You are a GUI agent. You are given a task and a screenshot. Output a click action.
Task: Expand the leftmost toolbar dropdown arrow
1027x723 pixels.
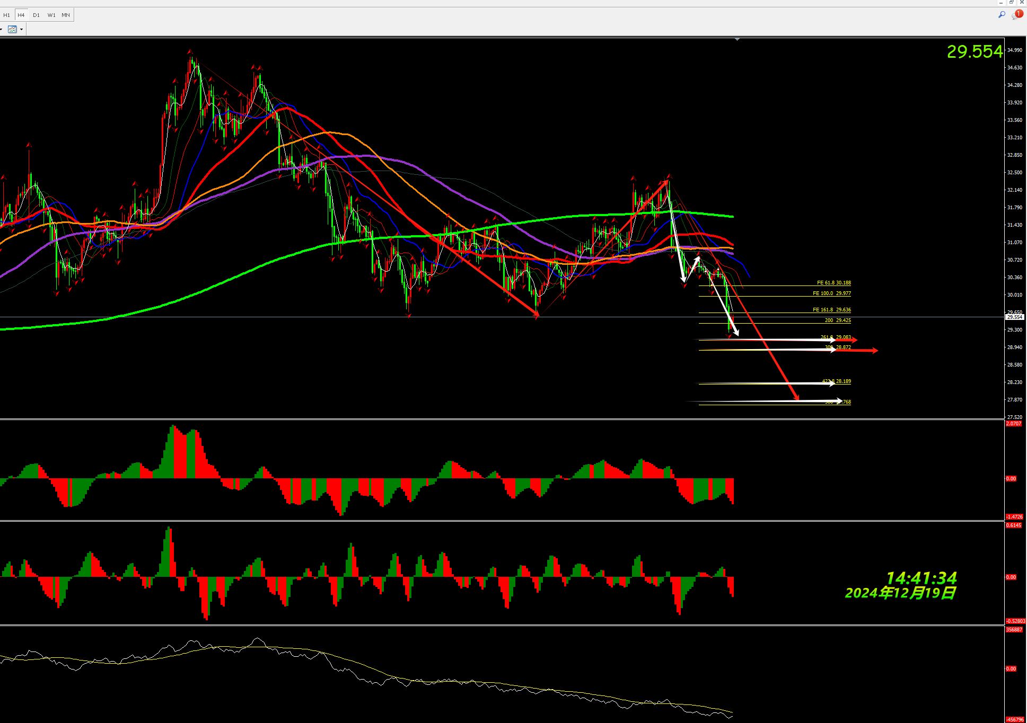pos(2,29)
